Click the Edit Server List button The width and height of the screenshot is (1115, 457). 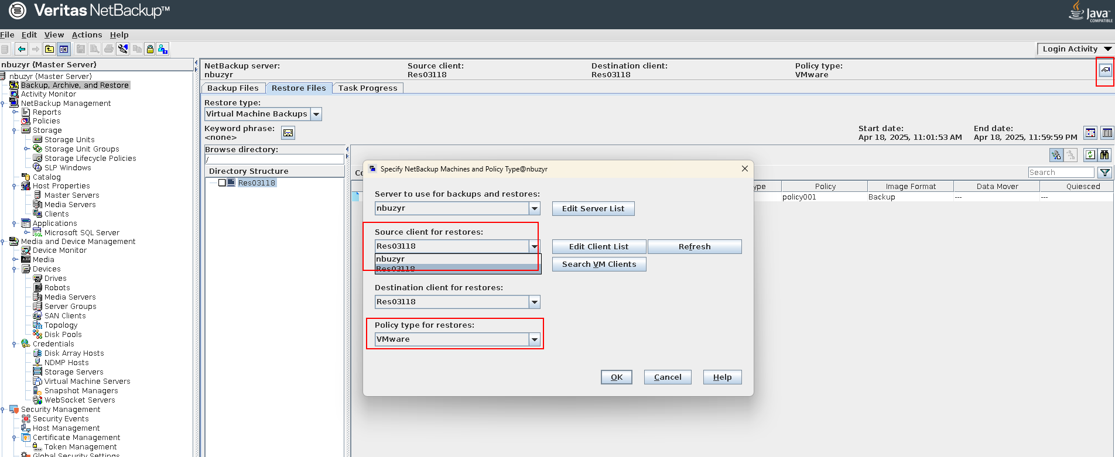coord(593,209)
